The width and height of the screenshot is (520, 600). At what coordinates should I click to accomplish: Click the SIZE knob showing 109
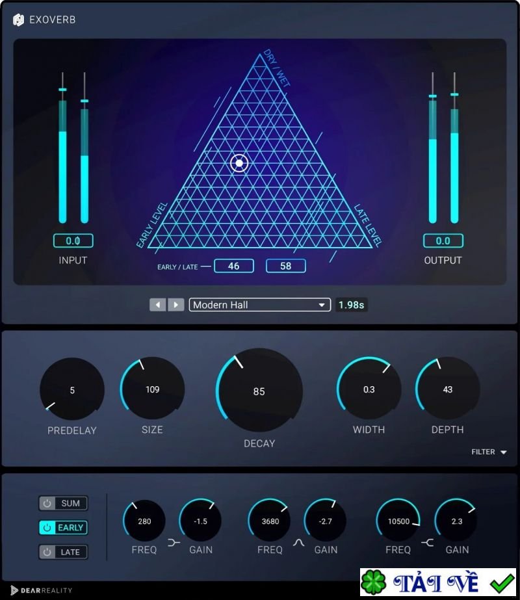pyautogui.click(x=152, y=389)
